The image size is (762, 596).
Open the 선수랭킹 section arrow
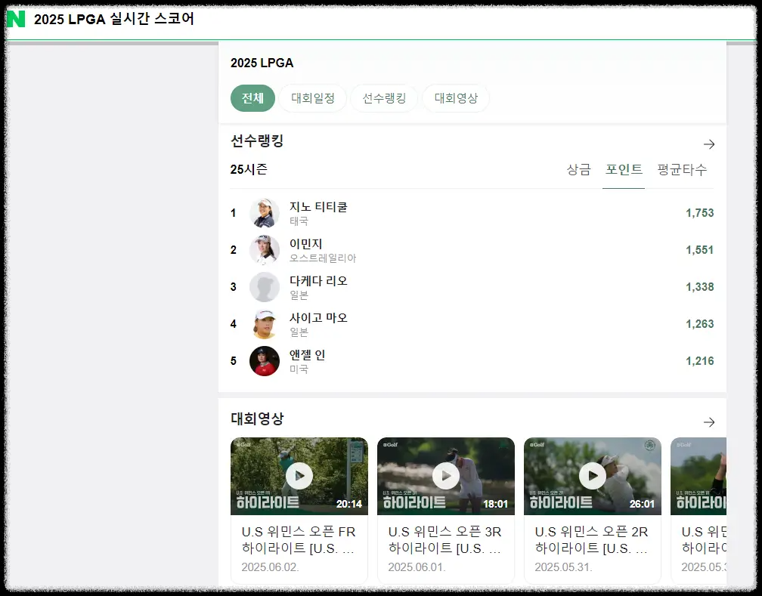point(709,144)
